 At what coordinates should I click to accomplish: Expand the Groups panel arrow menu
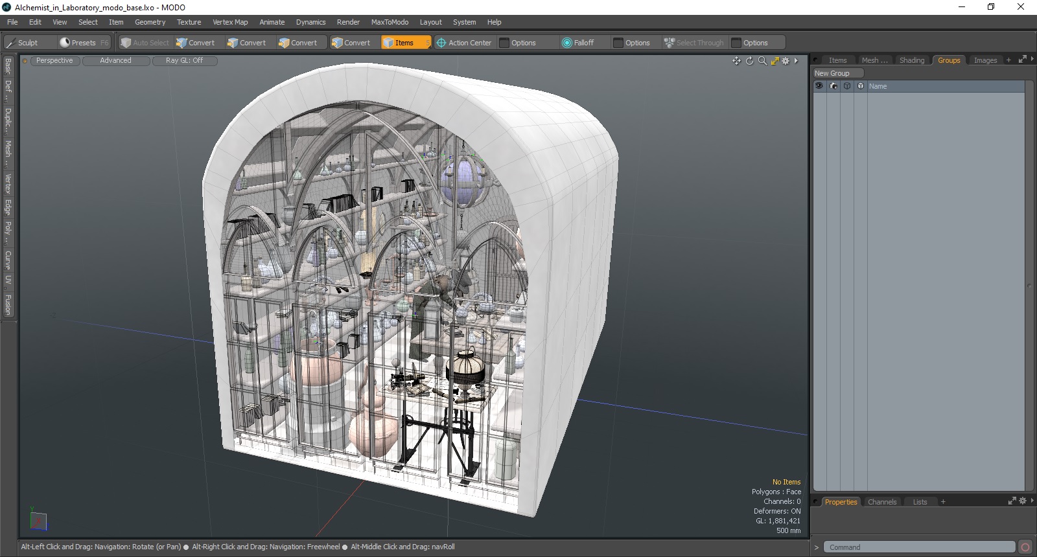pyautogui.click(x=1032, y=60)
